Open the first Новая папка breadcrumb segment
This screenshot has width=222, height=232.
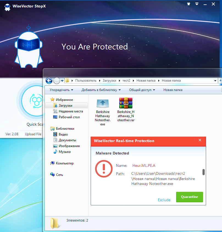146,81
